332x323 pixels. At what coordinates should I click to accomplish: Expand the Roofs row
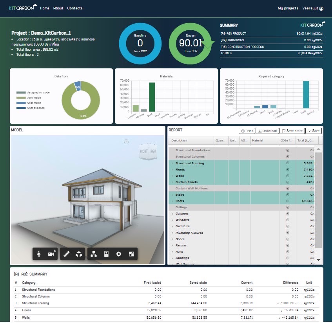pyautogui.click(x=172, y=201)
